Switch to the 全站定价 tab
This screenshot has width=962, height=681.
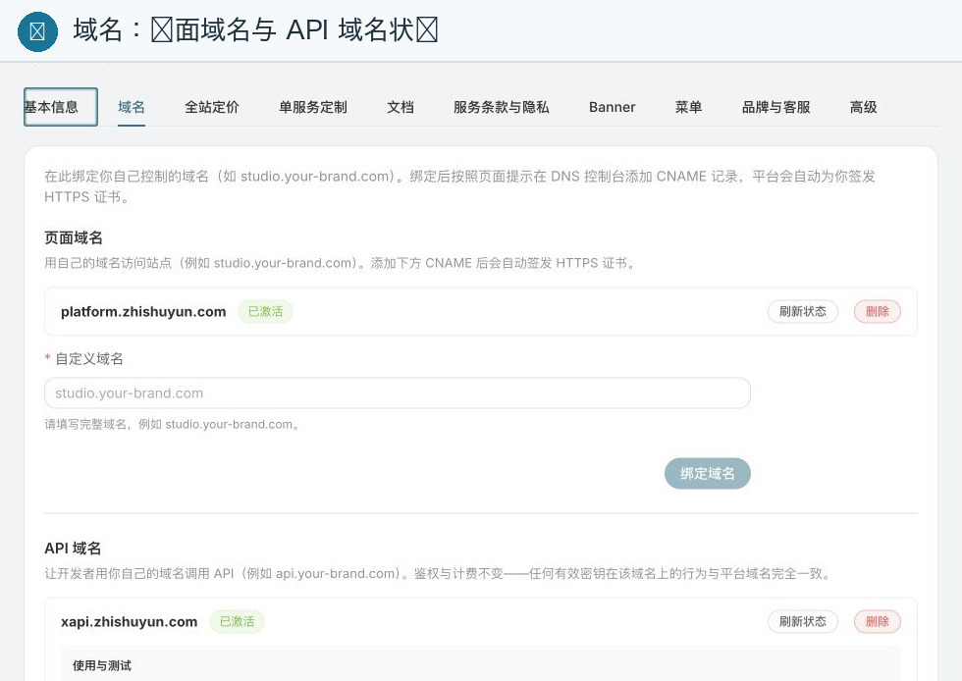point(212,107)
